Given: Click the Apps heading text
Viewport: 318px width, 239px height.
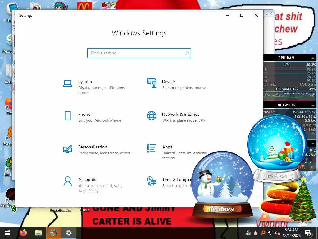Looking at the screenshot, I should point(167,147).
